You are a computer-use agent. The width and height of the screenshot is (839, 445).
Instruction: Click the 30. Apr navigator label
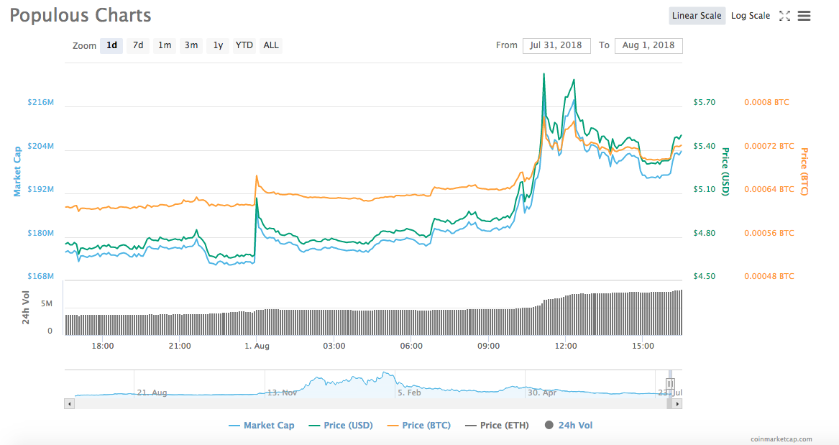pos(542,393)
